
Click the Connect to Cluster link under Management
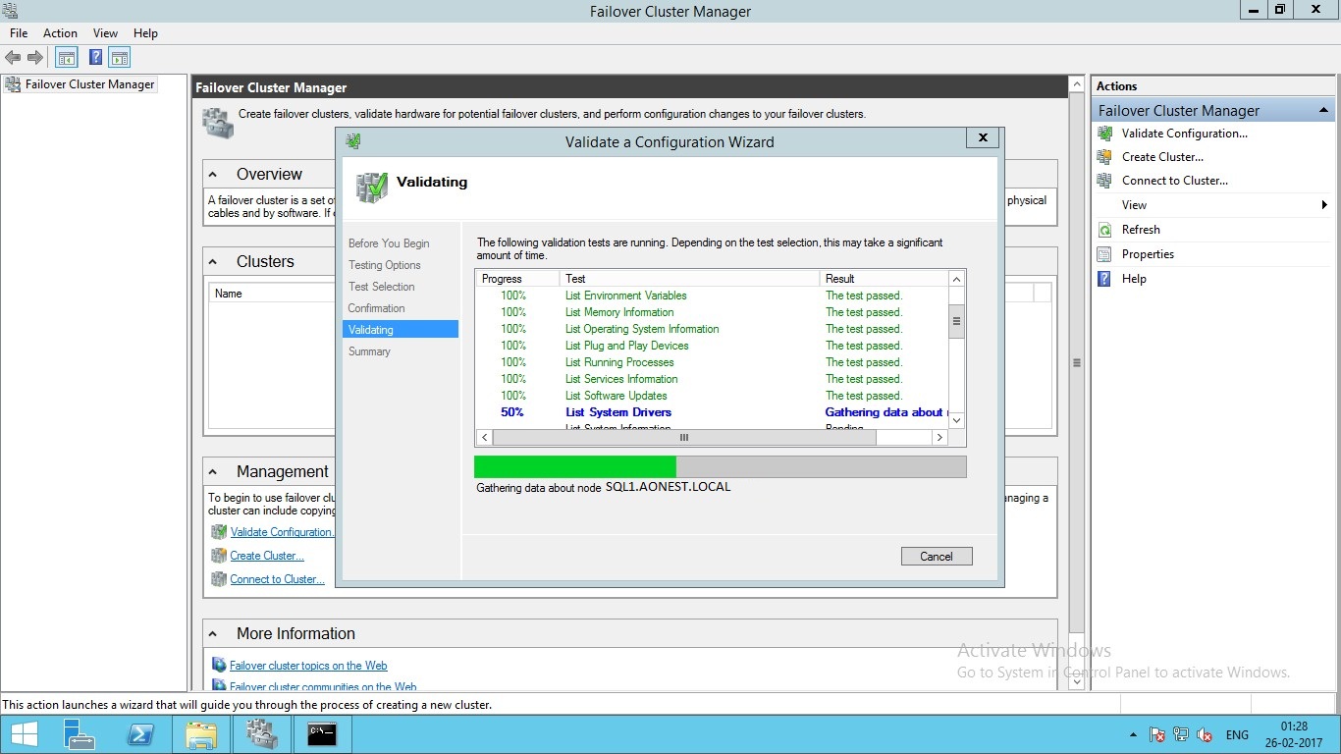[x=278, y=579]
